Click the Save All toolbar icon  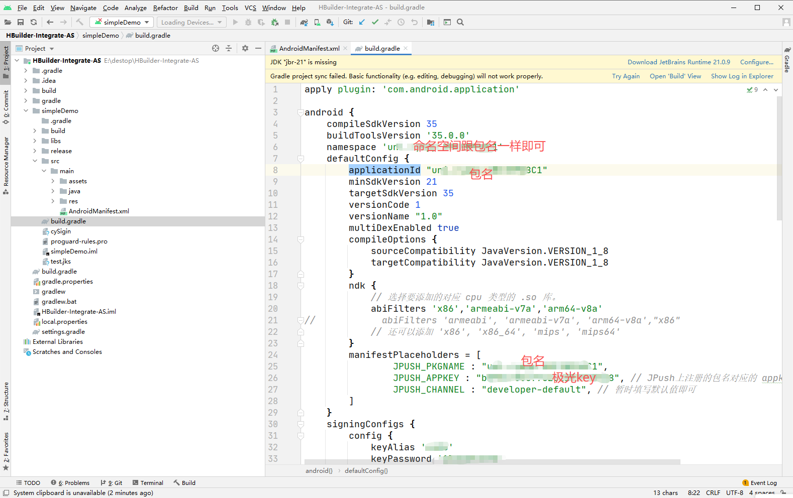[x=21, y=22]
